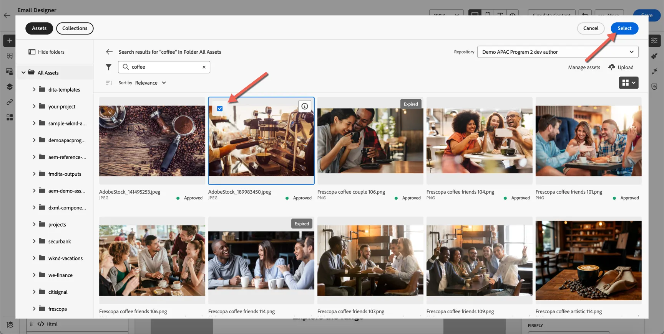Click the Upload cloud icon

coord(612,67)
